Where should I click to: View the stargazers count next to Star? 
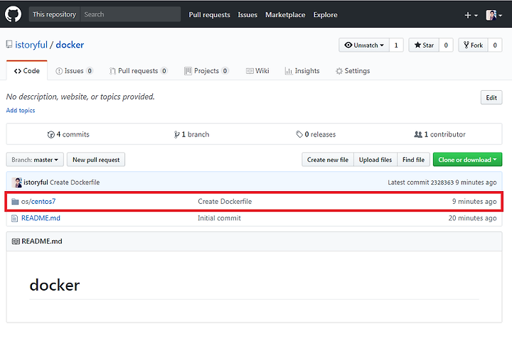(446, 45)
